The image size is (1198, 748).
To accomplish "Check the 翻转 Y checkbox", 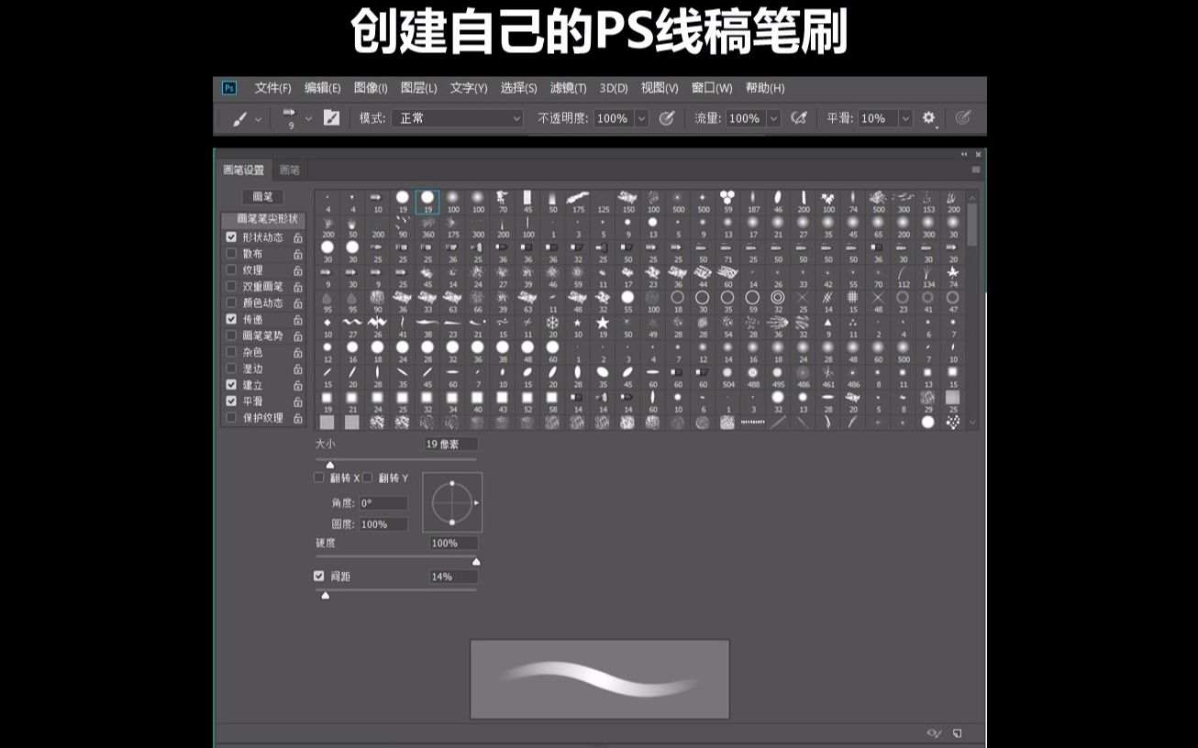I will (368, 478).
